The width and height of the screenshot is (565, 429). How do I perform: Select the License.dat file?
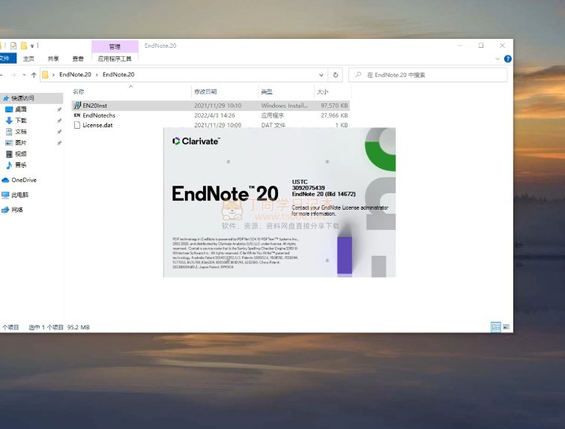tap(211, 125)
